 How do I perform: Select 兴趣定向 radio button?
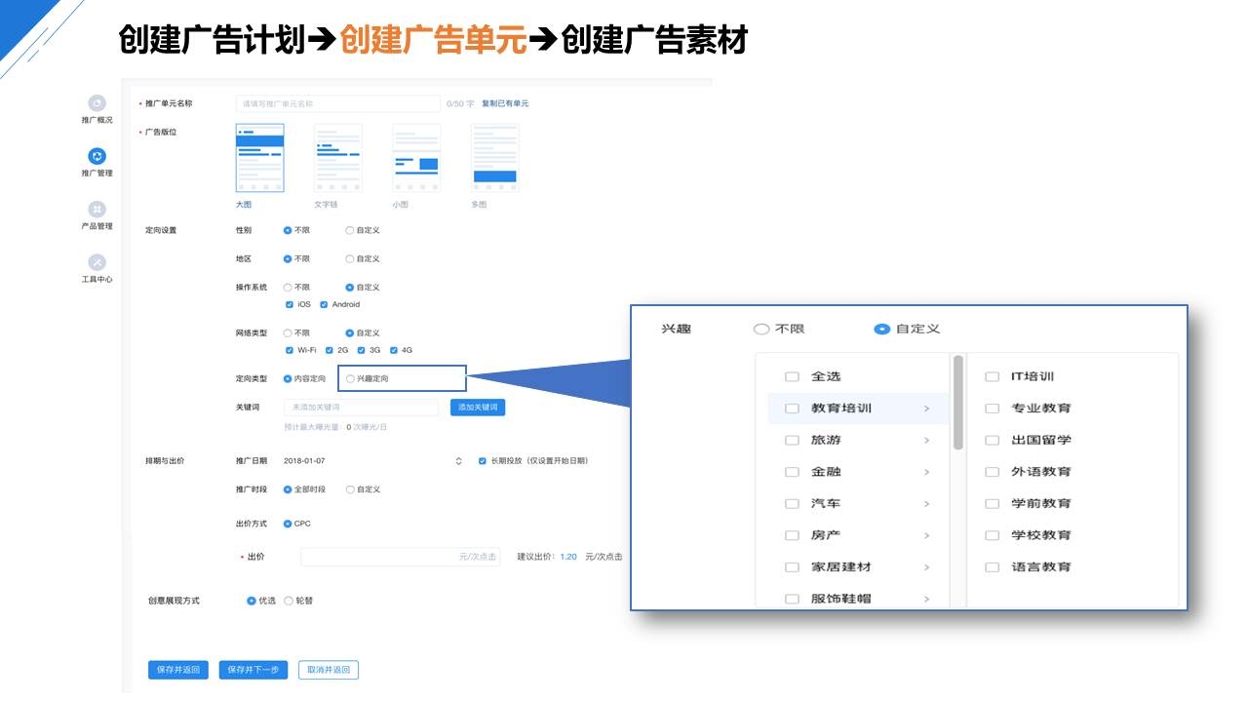[351, 378]
